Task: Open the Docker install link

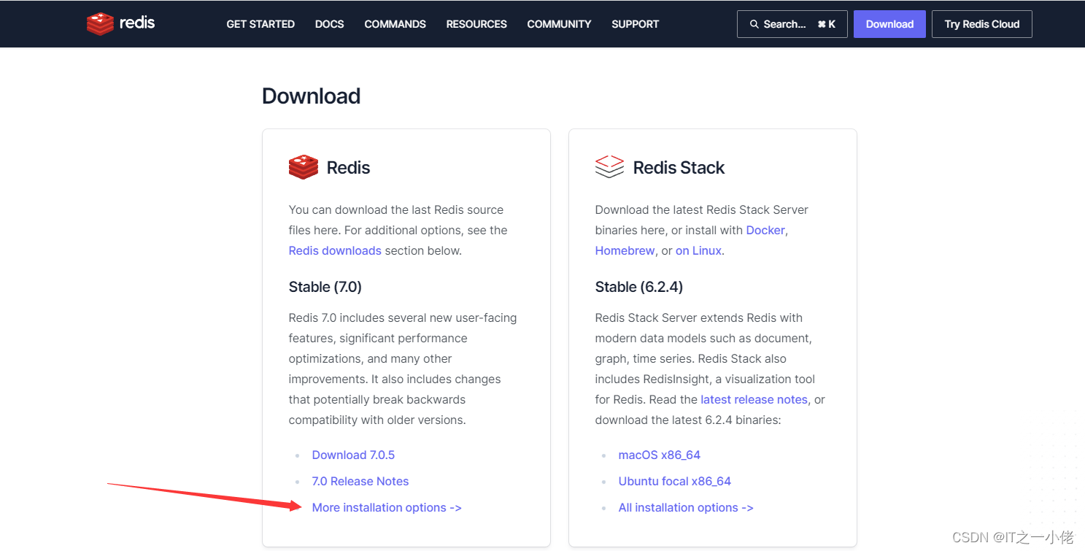Action: coord(765,230)
